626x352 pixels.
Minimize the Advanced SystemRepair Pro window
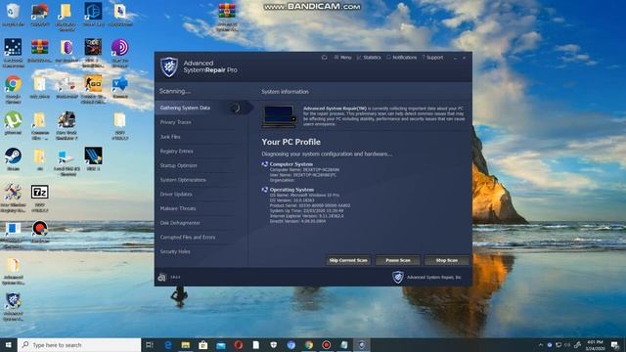(455, 58)
